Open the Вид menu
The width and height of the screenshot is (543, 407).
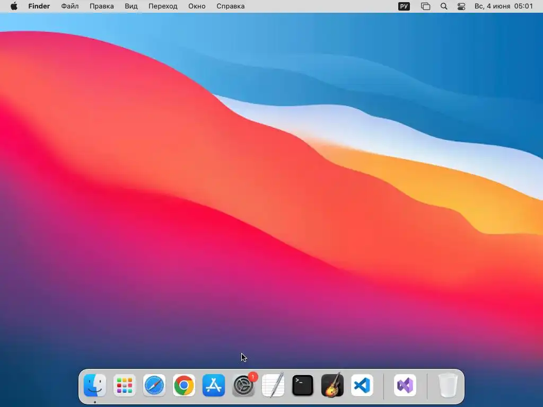(132, 6)
